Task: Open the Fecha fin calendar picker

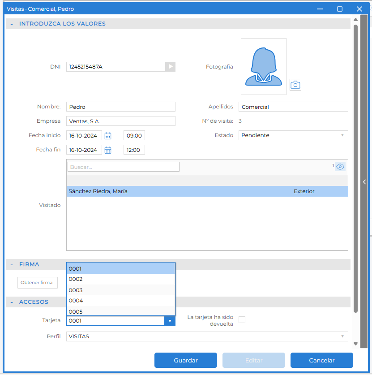Action: point(108,150)
